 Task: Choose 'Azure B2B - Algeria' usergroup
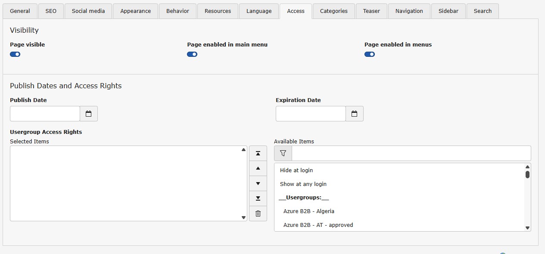[308, 211]
